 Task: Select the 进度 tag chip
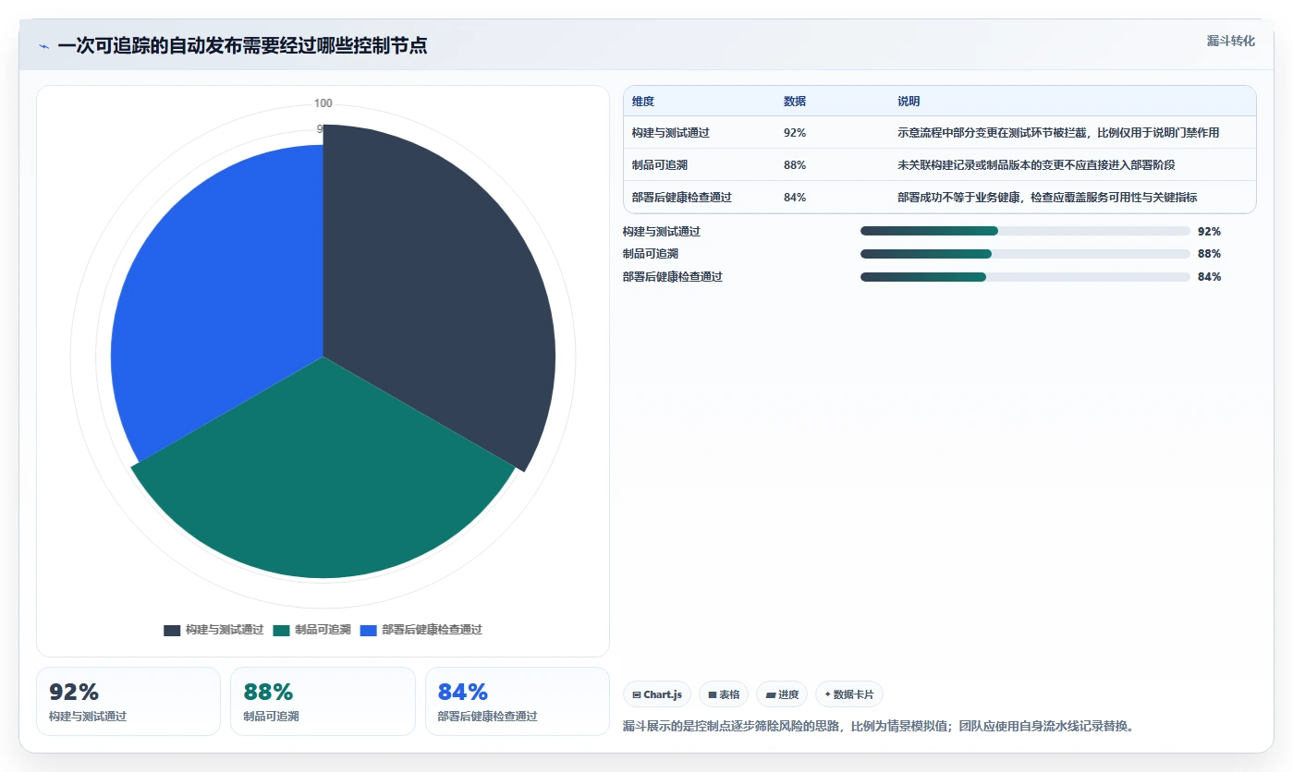[x=782, y=694]
